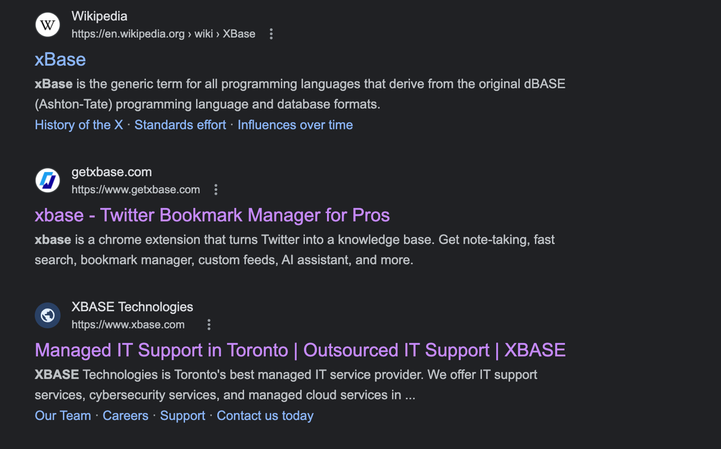Image resolution: width=721 pixels, height=449 pixels.
Task: Open three-dot menu beside getxbase.com URL
Action: pyautogui.click(x=216, y=190)
